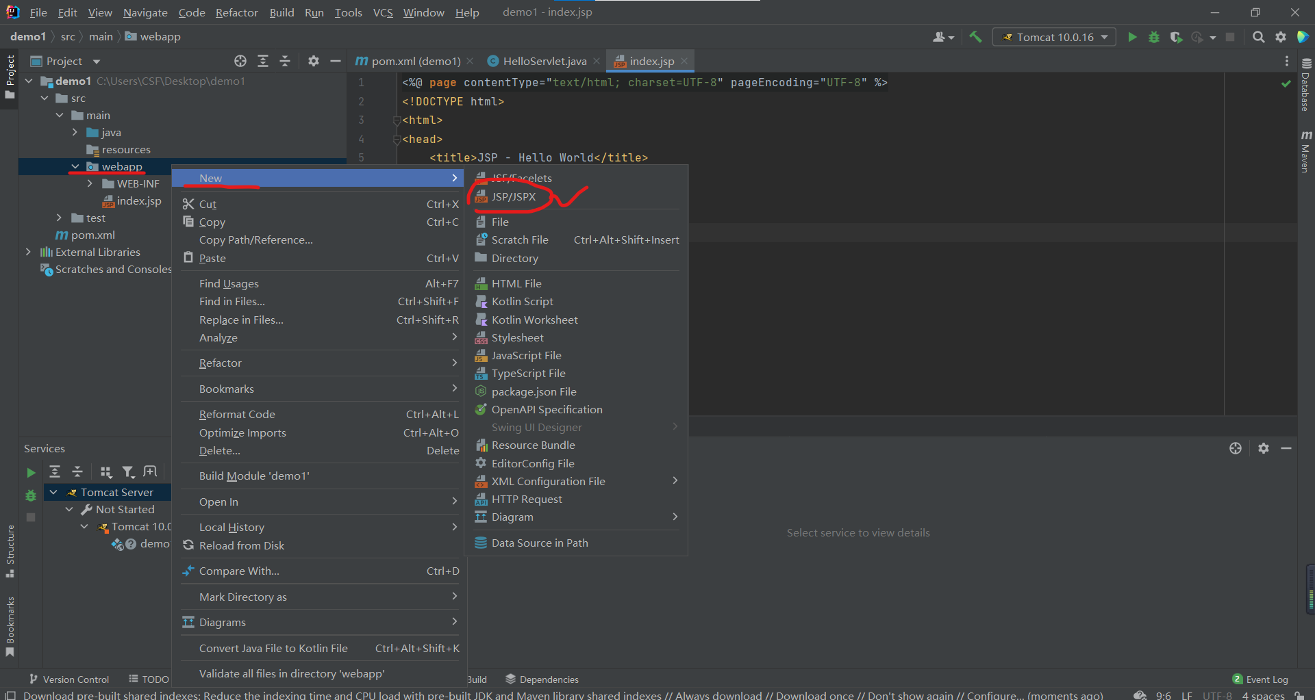Image resolution: width=1315 pixels, height=700 pixels.
Task: Expand the test folder node
Action: (x=59, y=218)
